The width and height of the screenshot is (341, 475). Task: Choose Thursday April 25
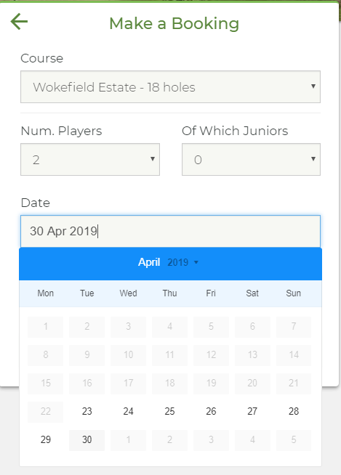click(169, 411)
